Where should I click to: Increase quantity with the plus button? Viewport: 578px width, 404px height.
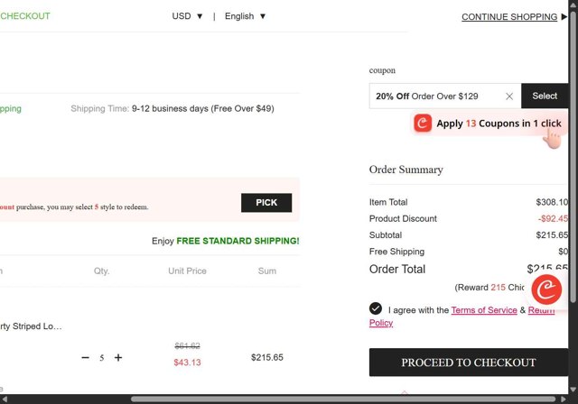point(118,357)
